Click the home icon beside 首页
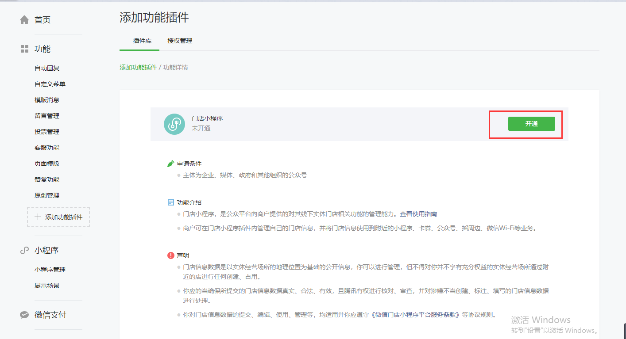Image resolution: width=626 pixels, height=339 pixels. [x=24, y=20]
